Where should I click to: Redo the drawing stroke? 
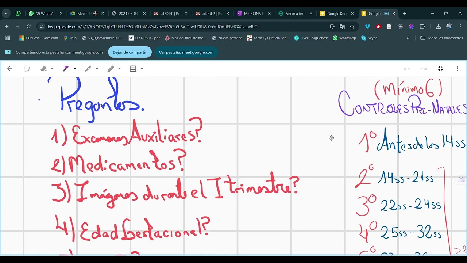coord(424,69)
